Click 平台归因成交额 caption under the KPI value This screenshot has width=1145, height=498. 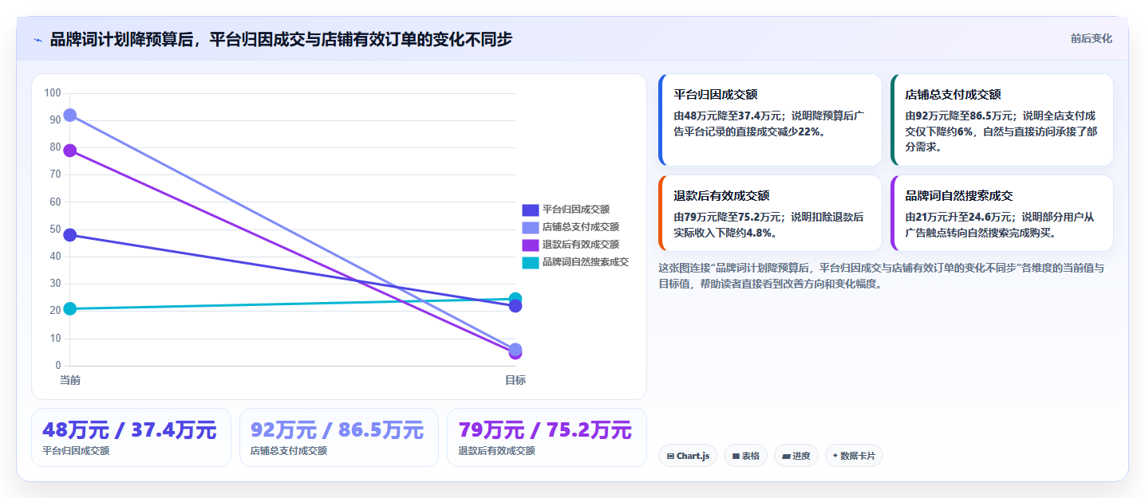pos(76,451)
